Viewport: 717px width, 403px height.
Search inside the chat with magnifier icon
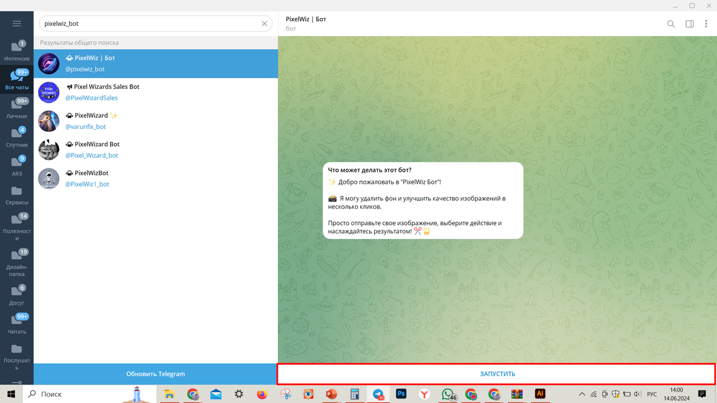671,24
